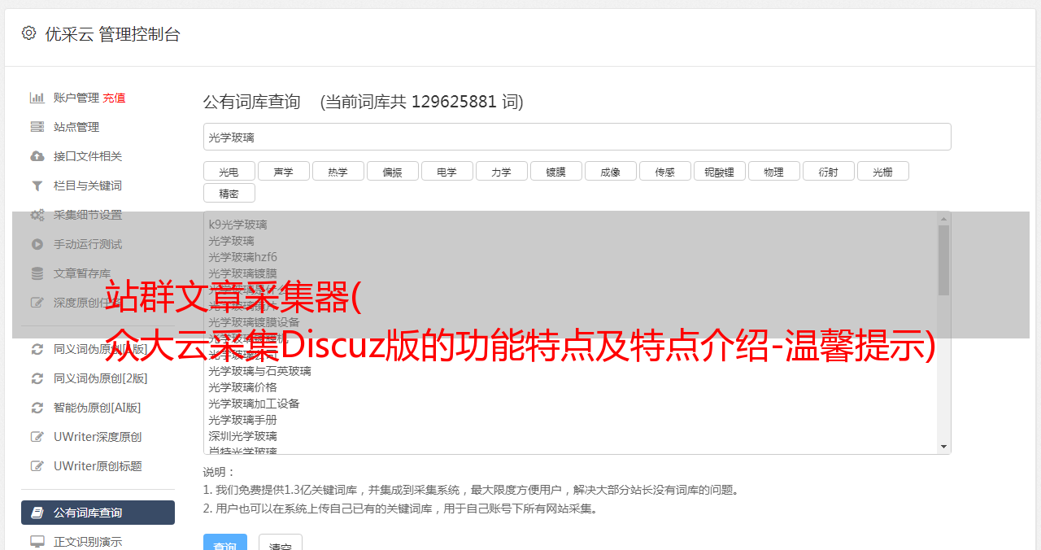Click the 物理 tag button

point(773,171)
